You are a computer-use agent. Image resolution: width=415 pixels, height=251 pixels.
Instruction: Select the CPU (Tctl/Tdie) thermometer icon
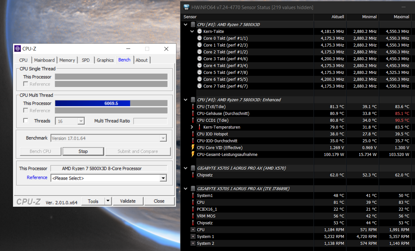pyautogui.click(x=193, y=106)
